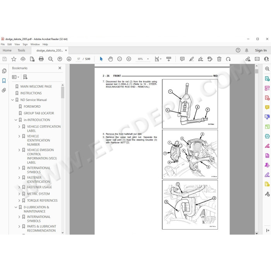Screen dimensions: 271x271
Task: Close the dodge_dakota document tab
Action: [66, 50]
